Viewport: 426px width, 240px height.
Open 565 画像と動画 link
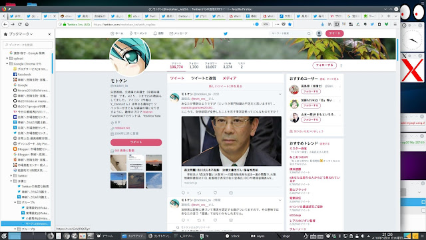(124, 151)
